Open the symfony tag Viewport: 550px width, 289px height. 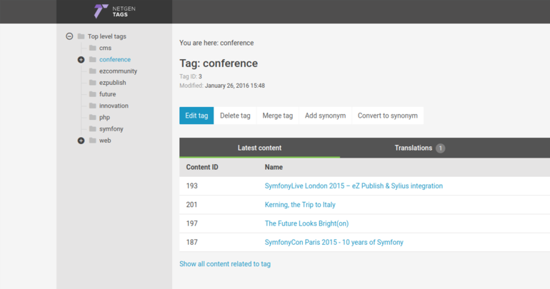pyautogui.click(x=111, y=129)
